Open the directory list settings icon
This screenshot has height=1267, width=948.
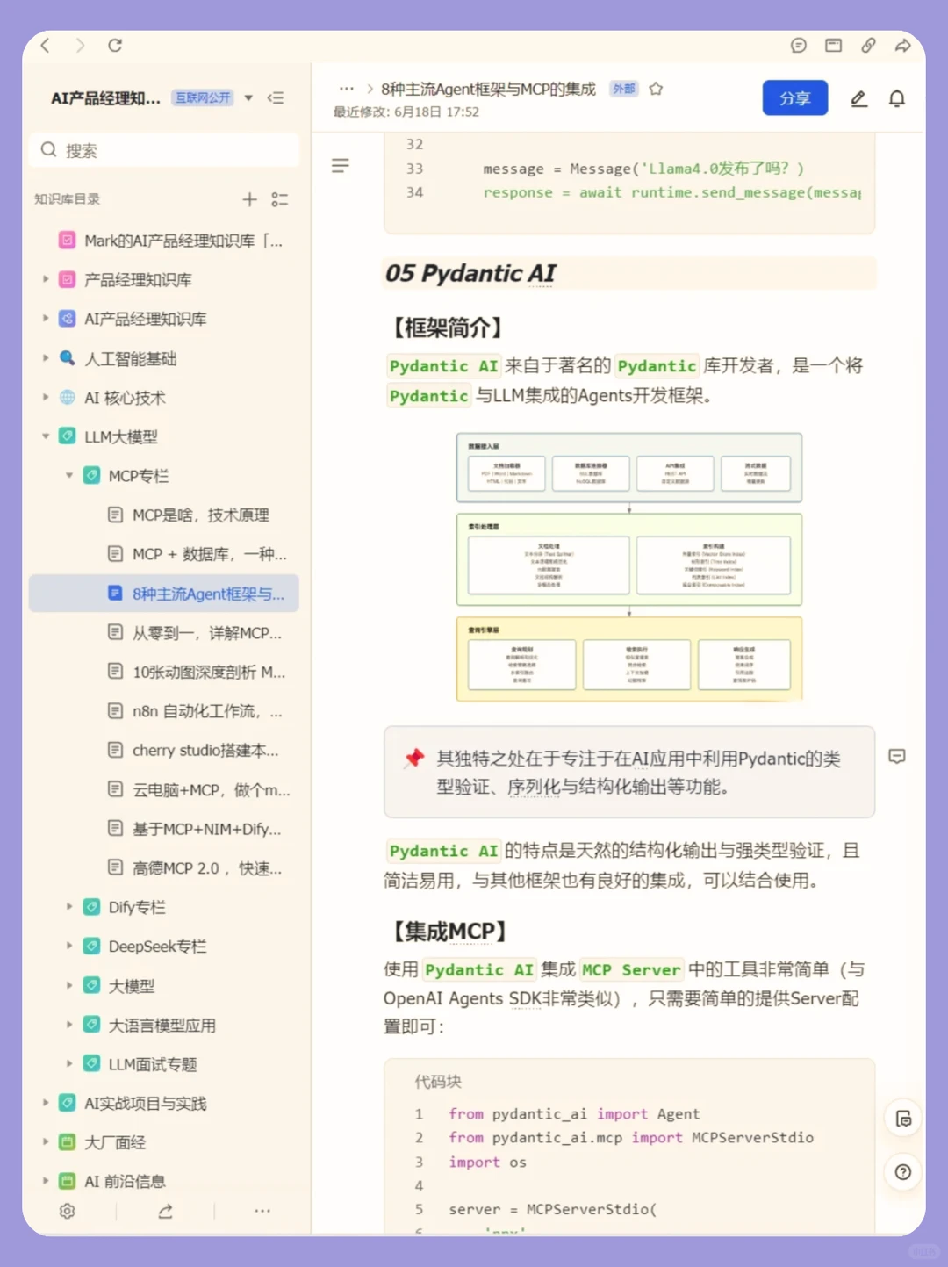[x=279, y=199]
